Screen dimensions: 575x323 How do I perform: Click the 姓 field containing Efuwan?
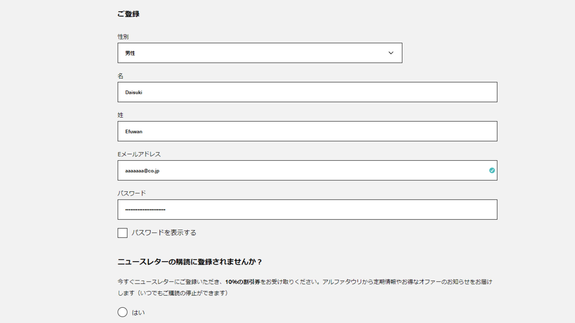[307, 131]
